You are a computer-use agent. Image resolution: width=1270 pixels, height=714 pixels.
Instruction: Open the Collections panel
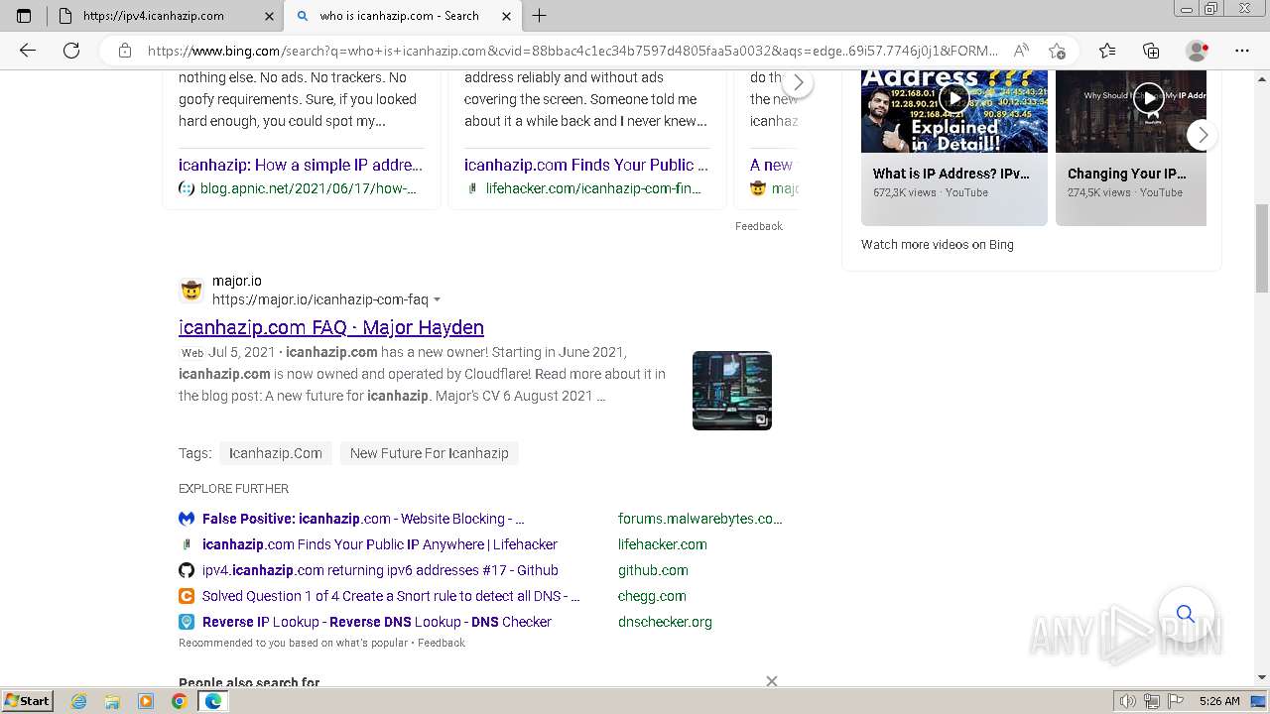(x=1151, y=51)
